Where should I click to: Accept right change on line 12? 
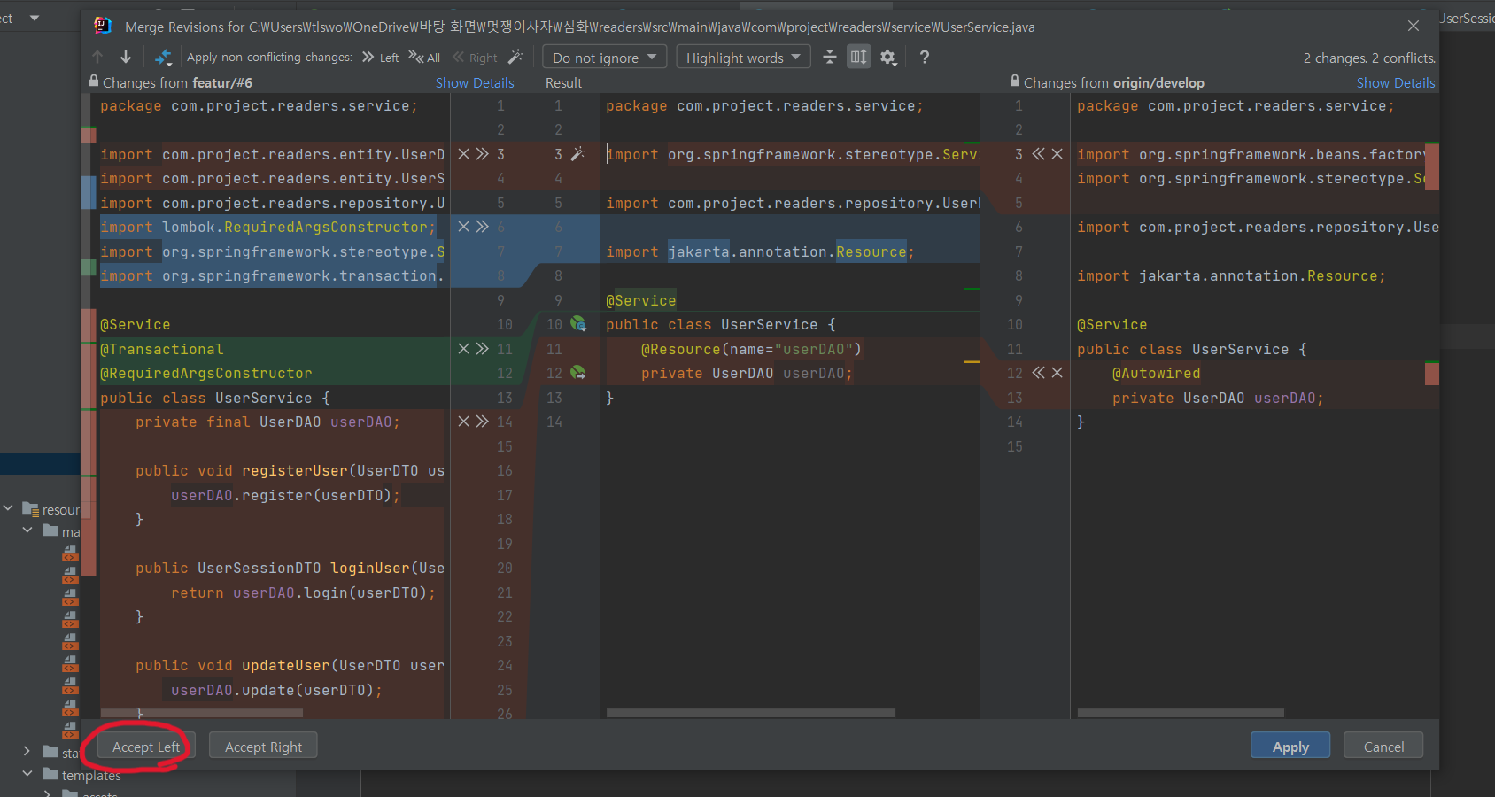pos(1039,373)
